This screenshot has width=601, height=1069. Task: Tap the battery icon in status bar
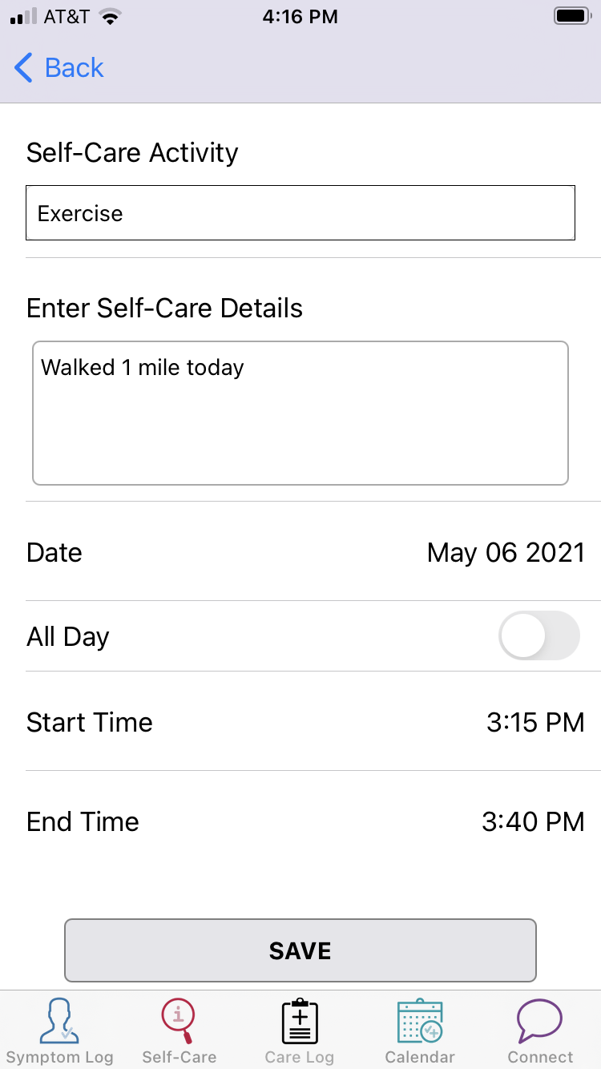572,16
